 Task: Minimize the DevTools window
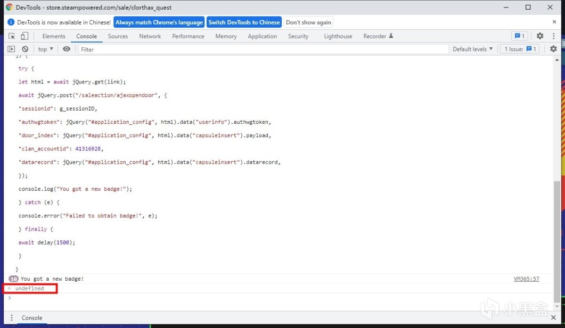(x=506, y=7)
